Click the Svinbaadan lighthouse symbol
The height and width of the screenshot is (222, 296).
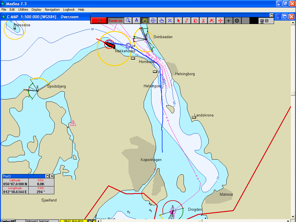pos(146,39)
